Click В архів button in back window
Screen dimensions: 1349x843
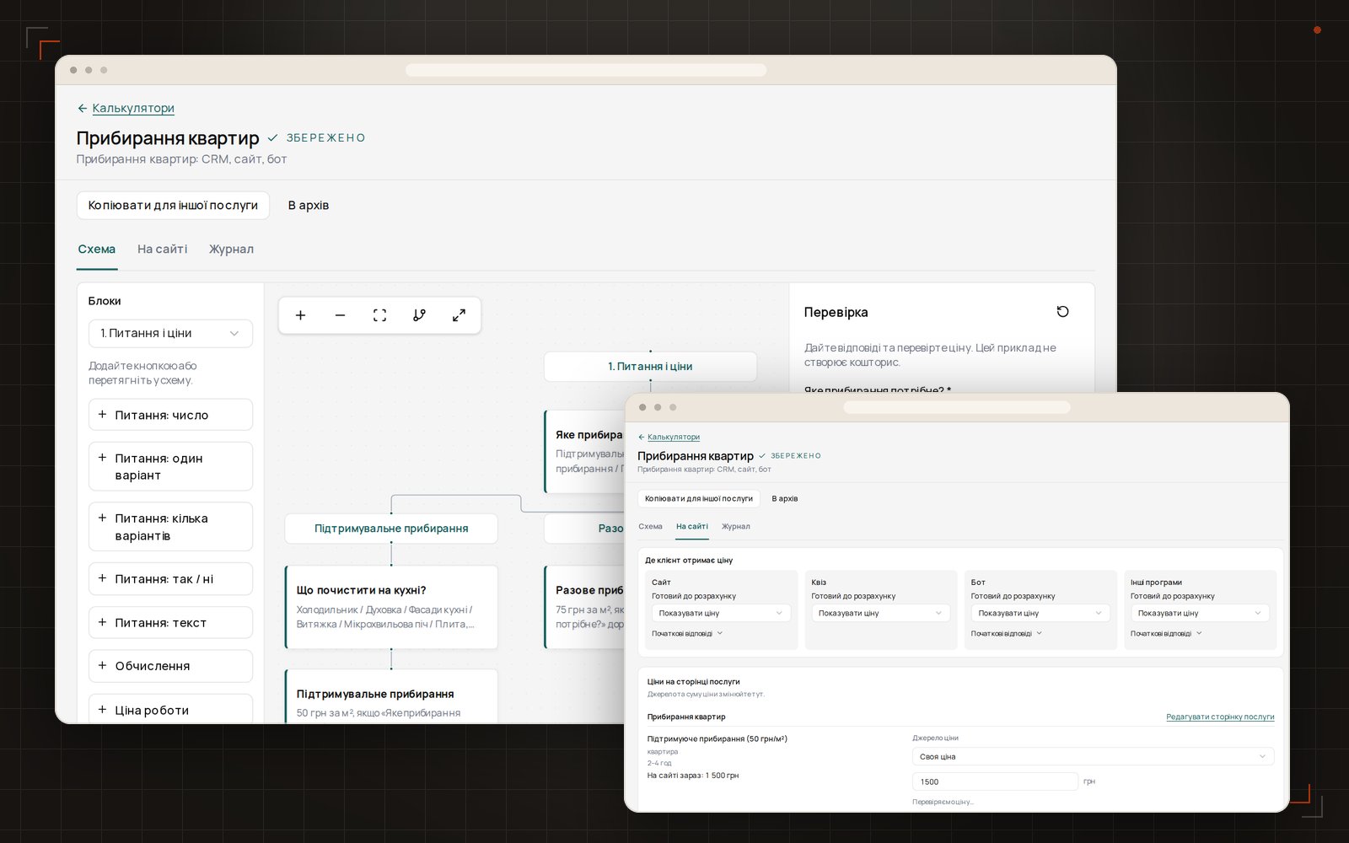[309, 205]
